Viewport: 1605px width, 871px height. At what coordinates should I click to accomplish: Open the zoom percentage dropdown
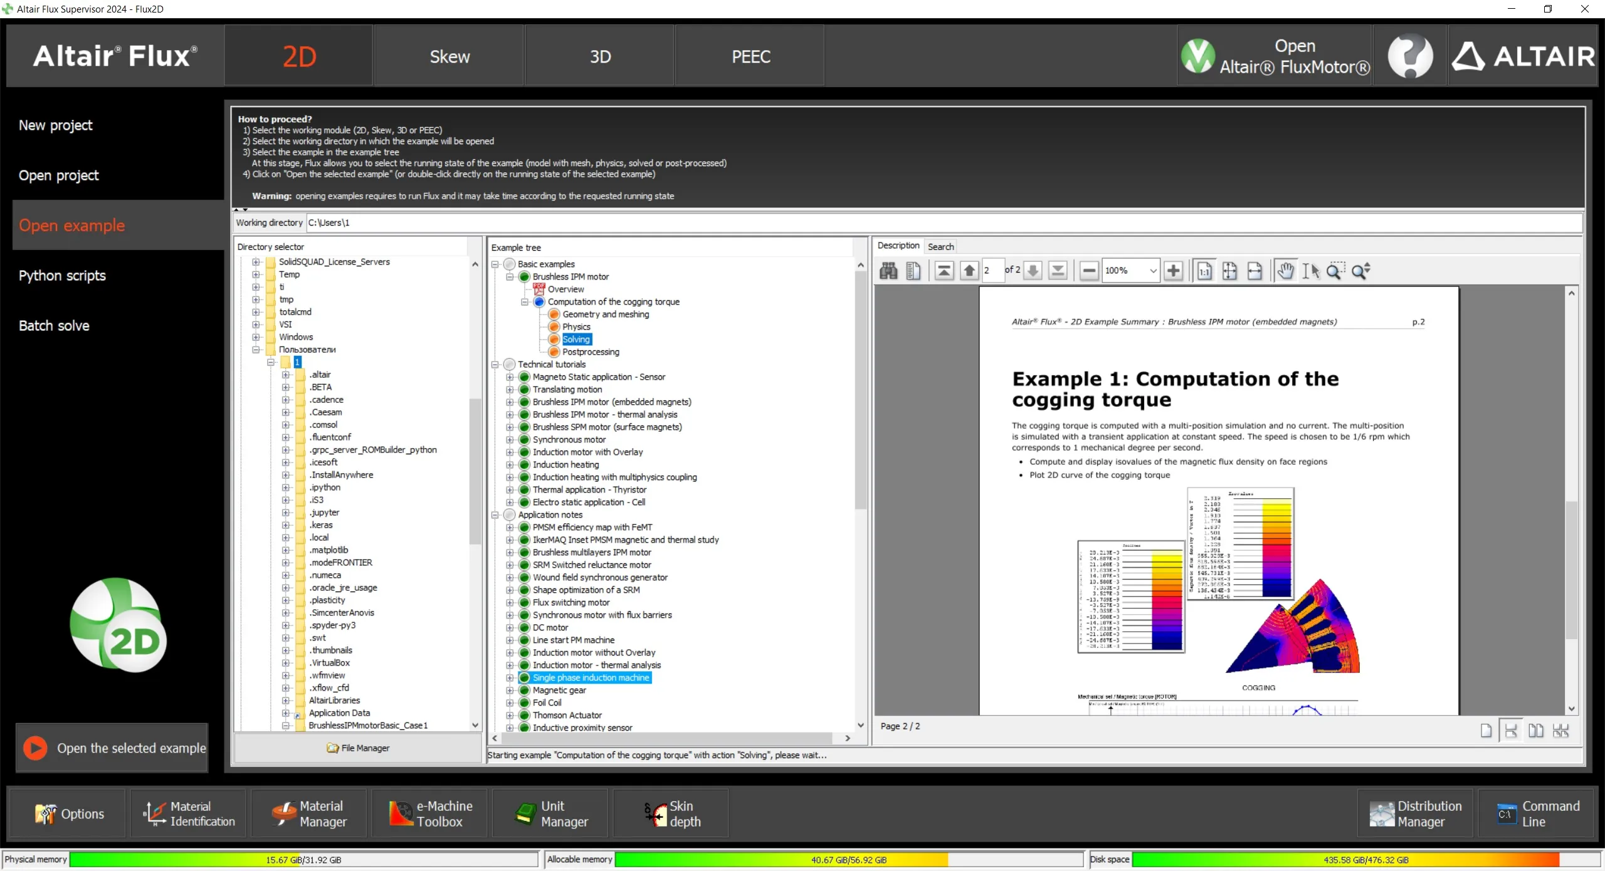click(1152, 271)
